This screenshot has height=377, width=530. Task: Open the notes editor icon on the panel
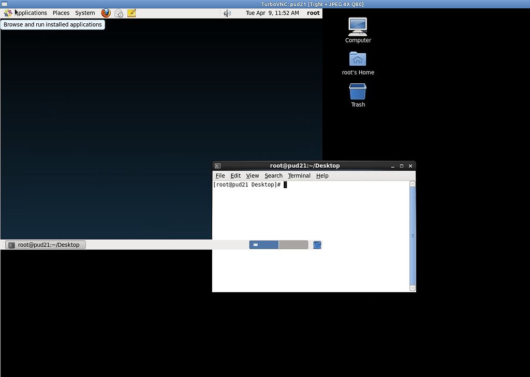(x=131, y=13)
